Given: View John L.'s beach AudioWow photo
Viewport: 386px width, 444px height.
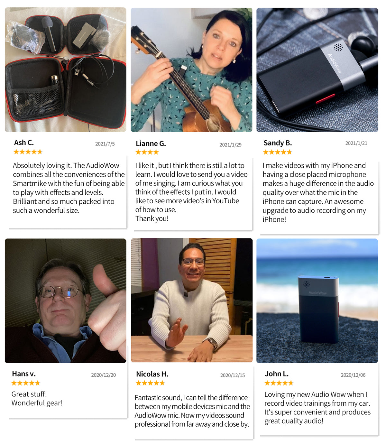Looking at the screenshot, I should 317,301.
